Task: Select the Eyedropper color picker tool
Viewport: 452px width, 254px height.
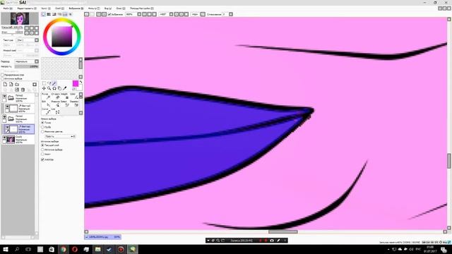Action: (64, 88)
